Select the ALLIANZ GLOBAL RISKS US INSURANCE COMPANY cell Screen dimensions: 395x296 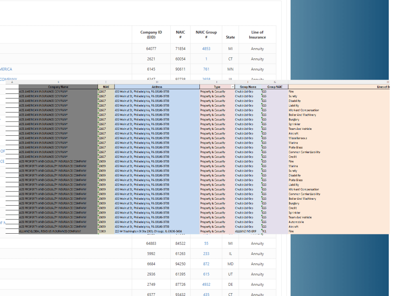58,231
